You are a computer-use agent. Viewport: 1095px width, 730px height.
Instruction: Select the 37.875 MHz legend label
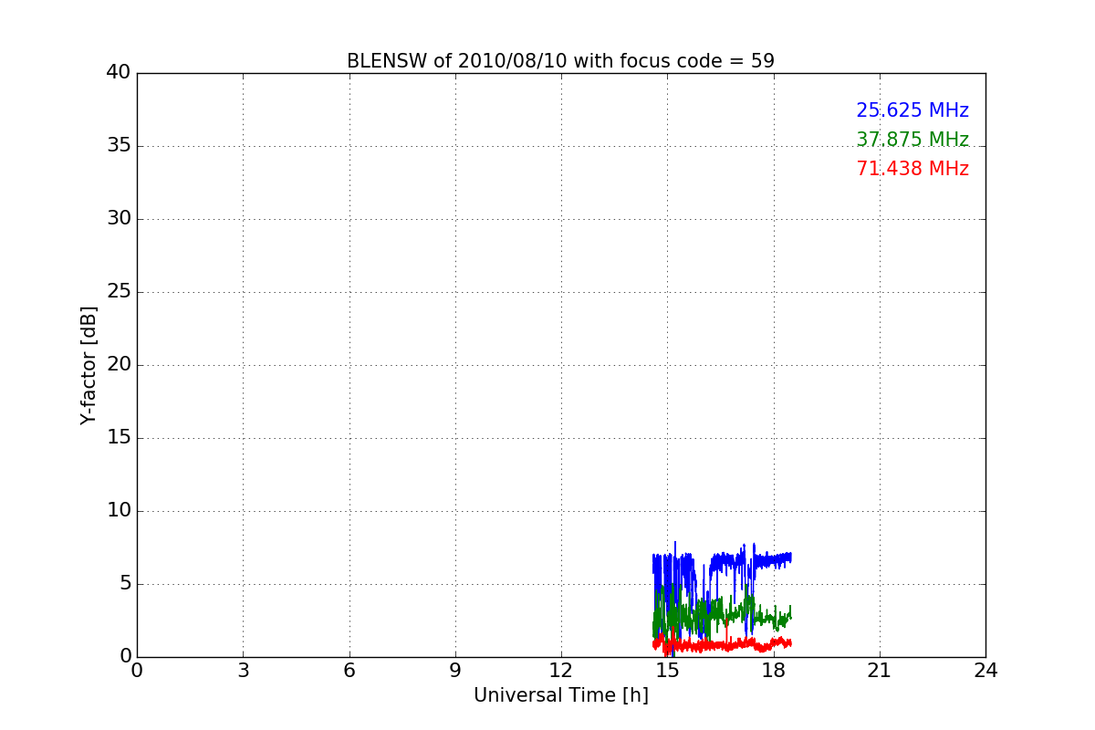coord(912,140)
